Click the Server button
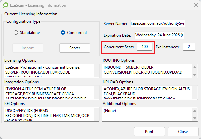The image size is (201, 139). point(75,48)
